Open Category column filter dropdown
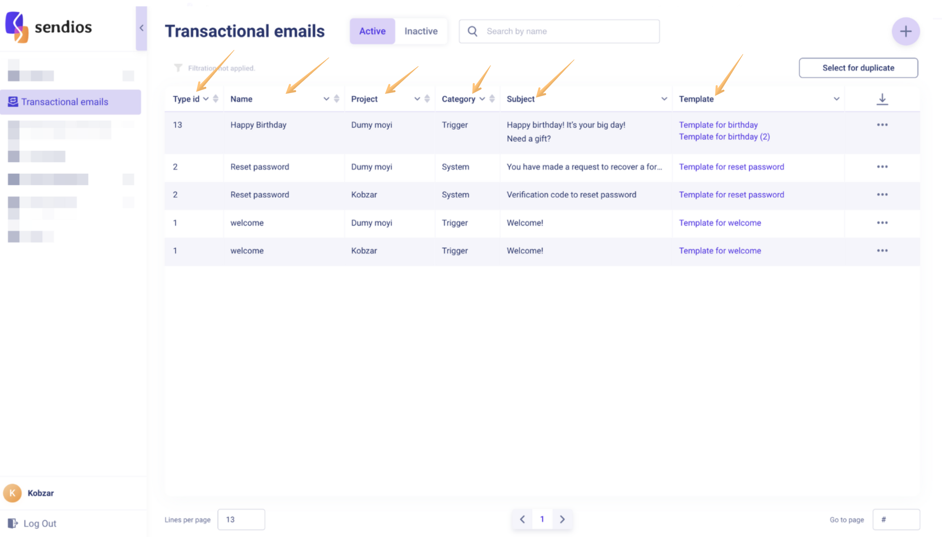 (482, 99)
